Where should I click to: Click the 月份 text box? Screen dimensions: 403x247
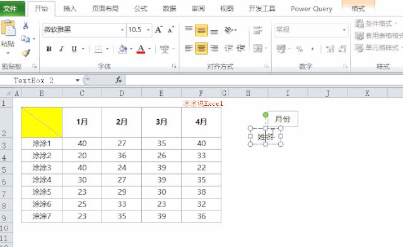coord(283,119)
